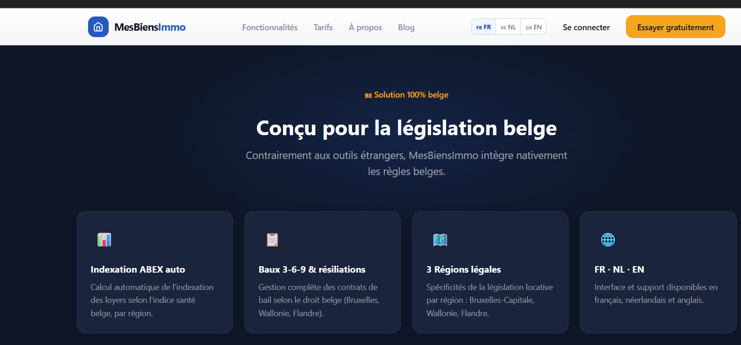Click the map icon on Régions card
This screenshot has height=345, width=741.
[440, 240]
